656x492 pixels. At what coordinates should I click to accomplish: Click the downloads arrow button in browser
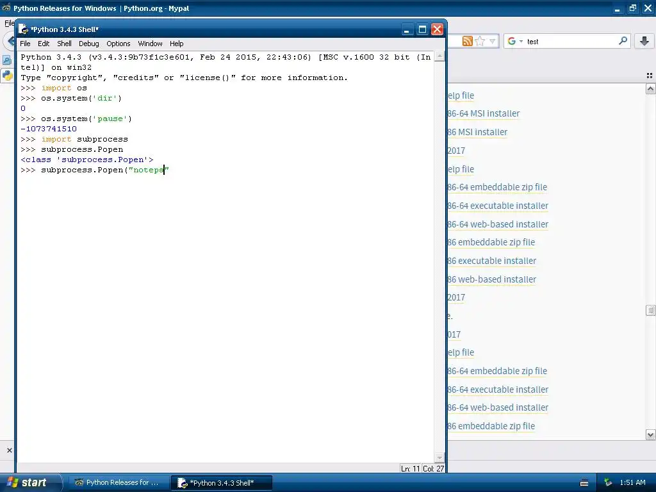tap(644, 41)
